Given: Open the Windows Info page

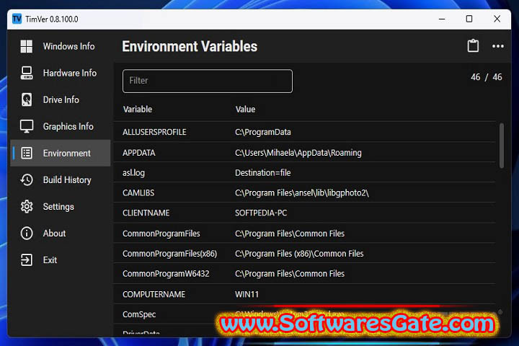Looking at the screenshot, I should (x=61, y=46).
